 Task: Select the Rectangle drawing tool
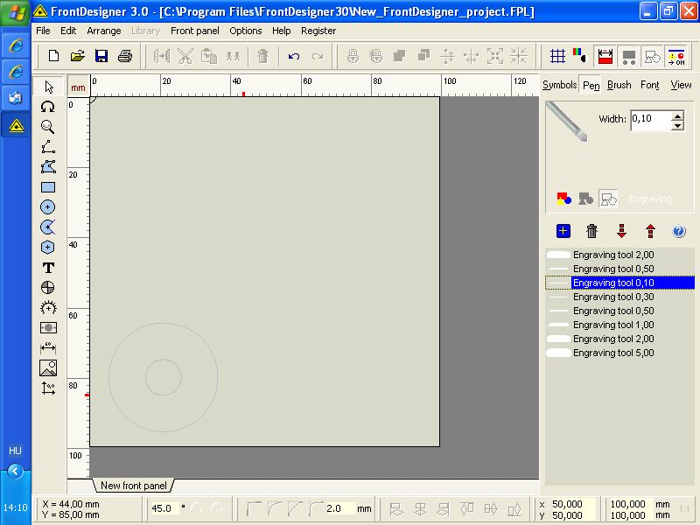(48, 187)
